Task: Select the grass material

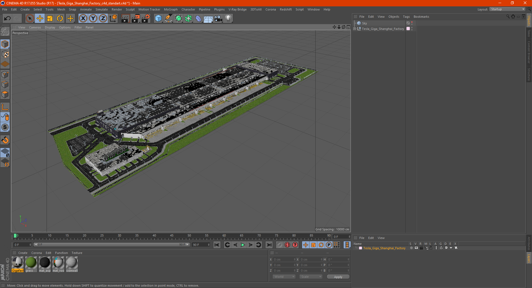Action: 31,264
